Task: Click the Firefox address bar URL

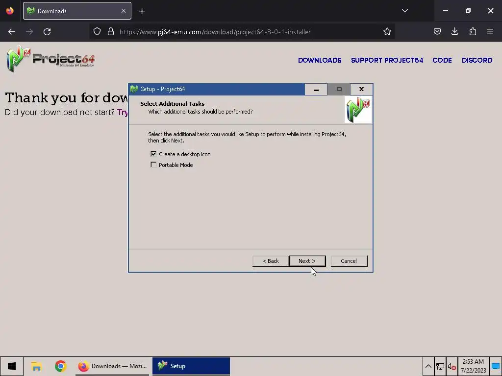Action: point(215,32)
